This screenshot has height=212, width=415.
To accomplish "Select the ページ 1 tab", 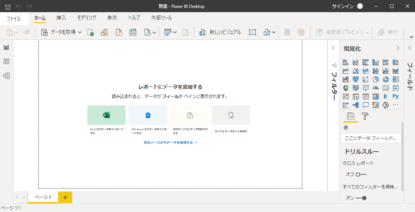I will click(43, 197).
